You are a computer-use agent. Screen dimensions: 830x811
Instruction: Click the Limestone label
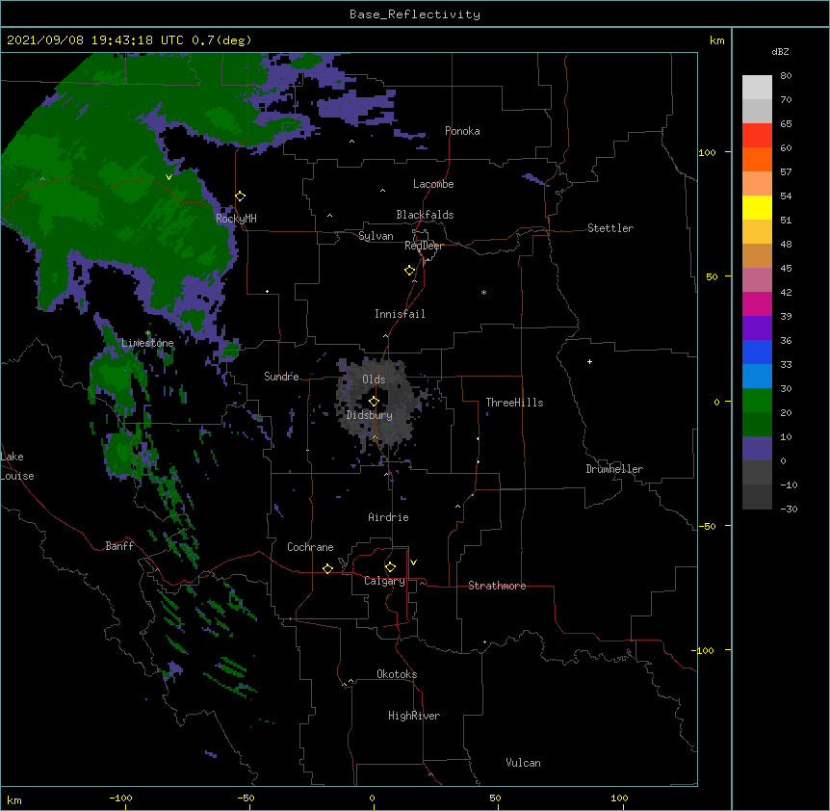(x=147, y=343)
